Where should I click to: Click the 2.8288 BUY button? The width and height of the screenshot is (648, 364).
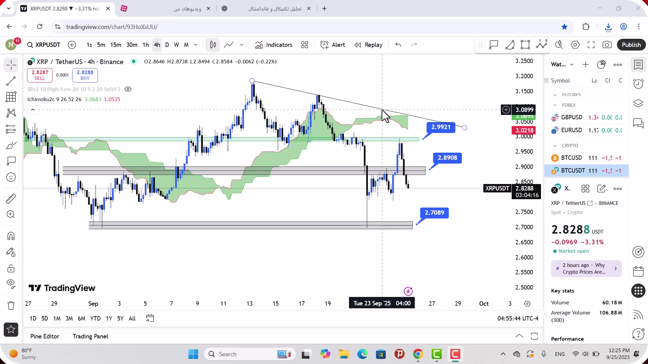(x=85, y=75)
